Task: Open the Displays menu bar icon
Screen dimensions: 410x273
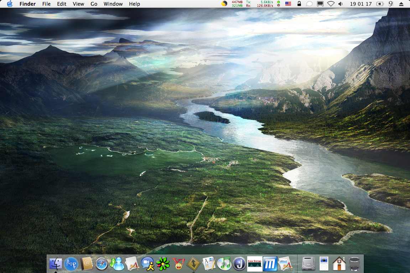Action: coord(320,4)
